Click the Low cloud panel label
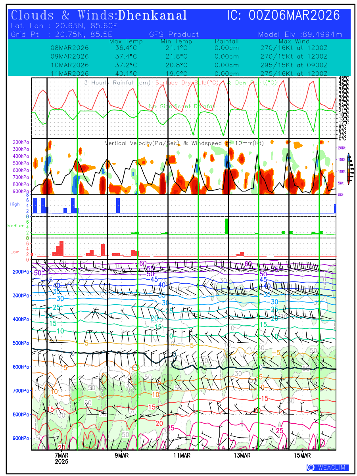Screen dimensions: 357x476 (x=15, y=252)
